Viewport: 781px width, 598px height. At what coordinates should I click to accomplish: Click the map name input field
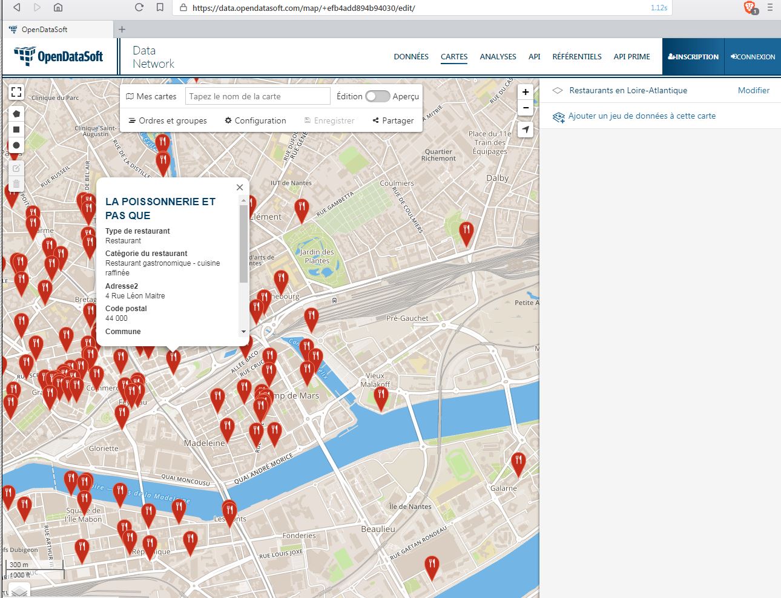click(257, 96)
